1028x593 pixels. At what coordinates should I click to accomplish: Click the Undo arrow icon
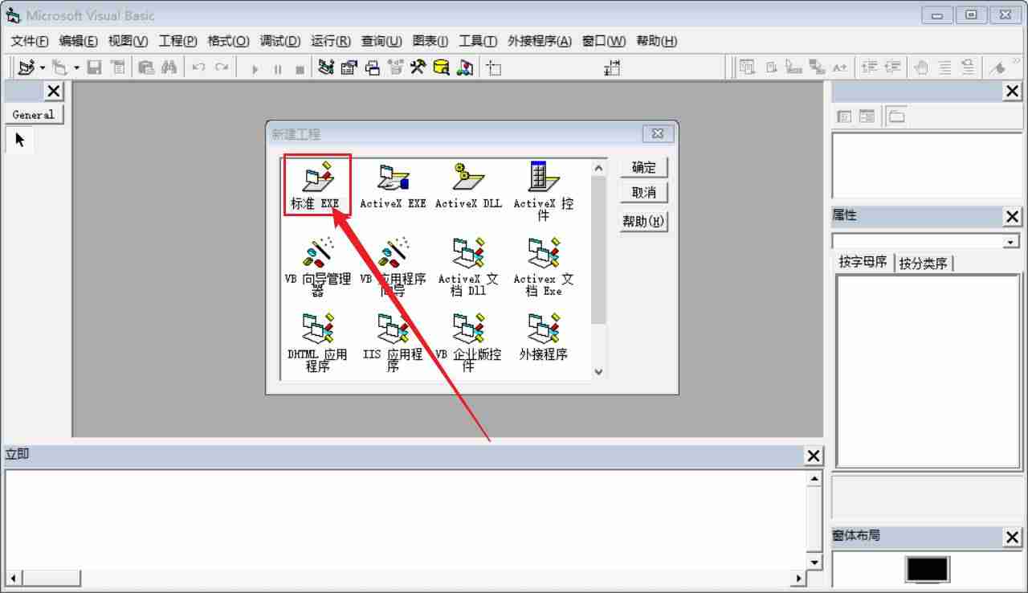tap(198, 67)
